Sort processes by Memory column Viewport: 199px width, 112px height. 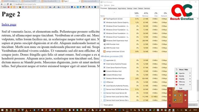coord(144,15)
